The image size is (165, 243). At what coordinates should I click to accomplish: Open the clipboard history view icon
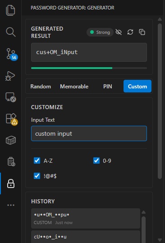11,162
